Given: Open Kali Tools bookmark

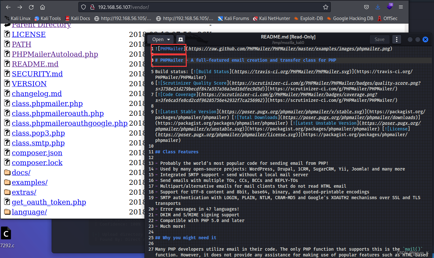Looking at the screenshot, I should click(x=47, y=18).
